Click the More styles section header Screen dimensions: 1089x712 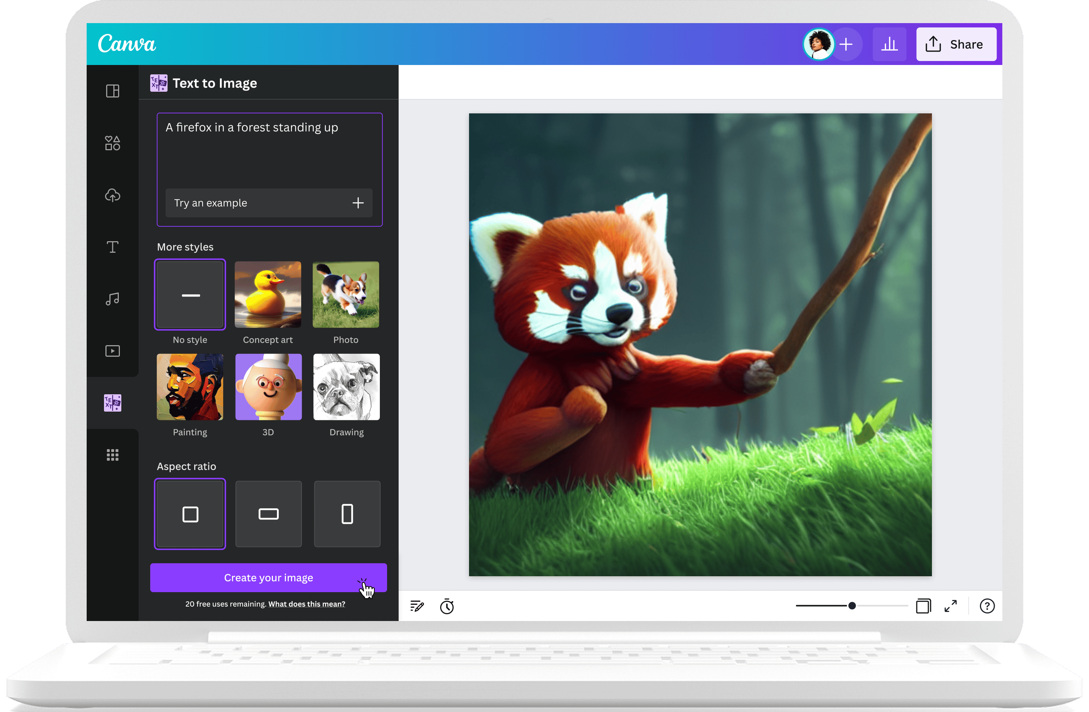coord(185,247)
